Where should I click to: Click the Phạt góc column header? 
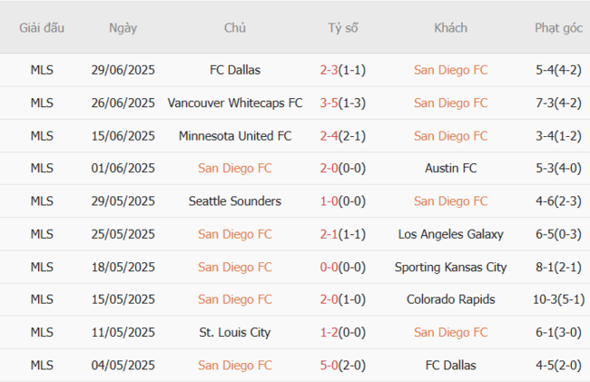click(558, 27)
